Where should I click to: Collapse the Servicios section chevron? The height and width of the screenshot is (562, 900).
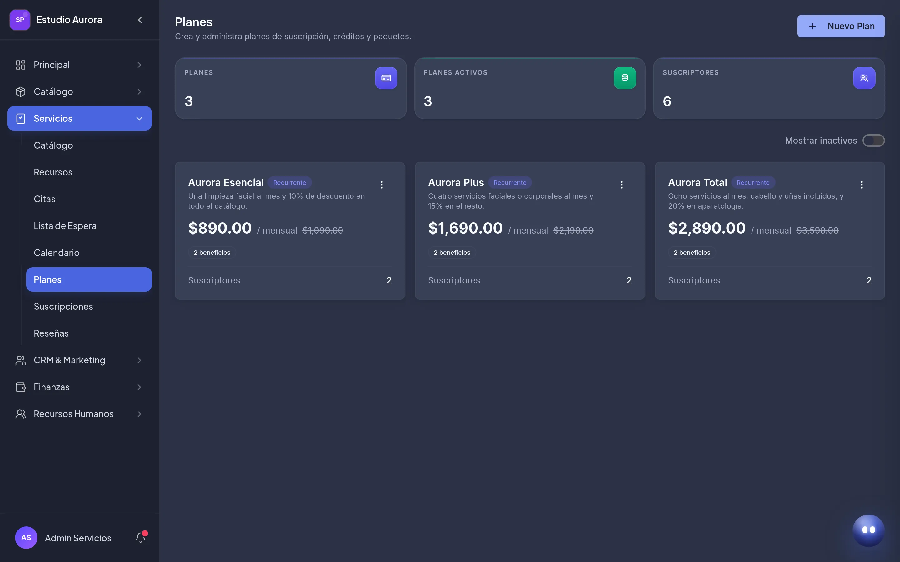click(139, 119)
